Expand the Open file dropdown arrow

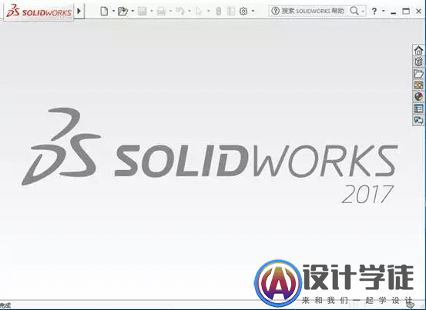132,11
